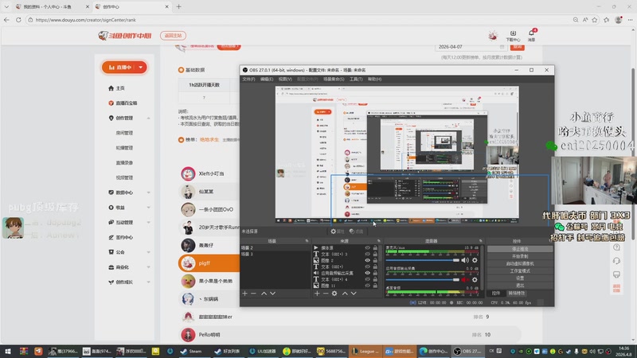Add a new source with the plus icon
The image size is (637, 358).
pos(317,293)
